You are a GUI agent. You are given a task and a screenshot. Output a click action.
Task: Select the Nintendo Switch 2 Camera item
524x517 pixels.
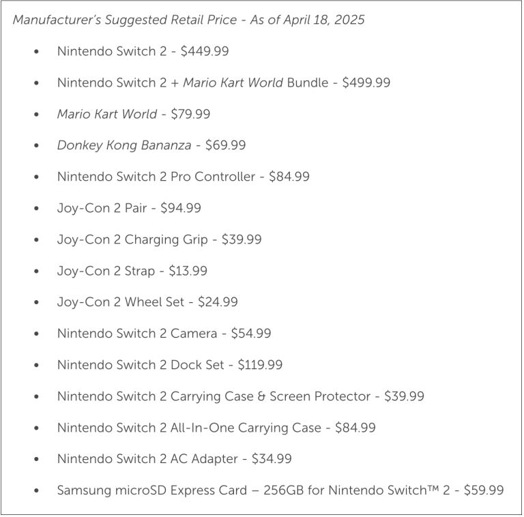pyautogui.click(x=164, y=334)
